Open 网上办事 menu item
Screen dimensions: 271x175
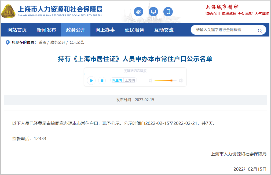(x=105, y=30)
